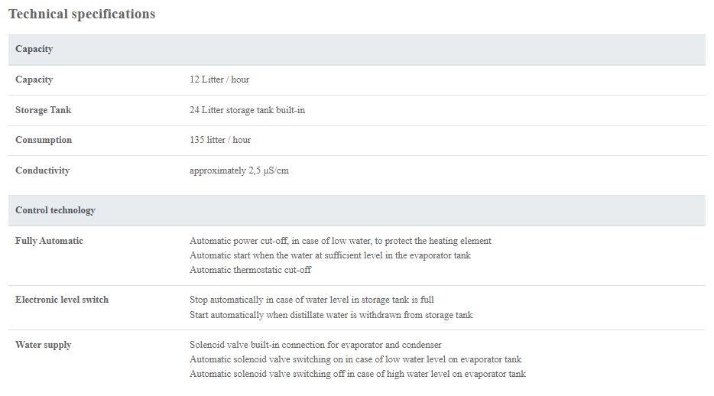
Task: Click the Capacity row label
Action: [x=34, y=80]
